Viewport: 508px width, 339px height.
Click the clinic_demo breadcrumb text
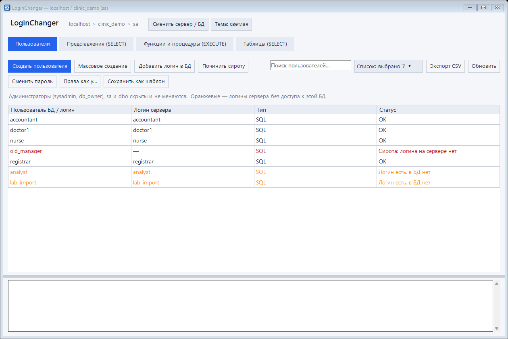[111, 24]
